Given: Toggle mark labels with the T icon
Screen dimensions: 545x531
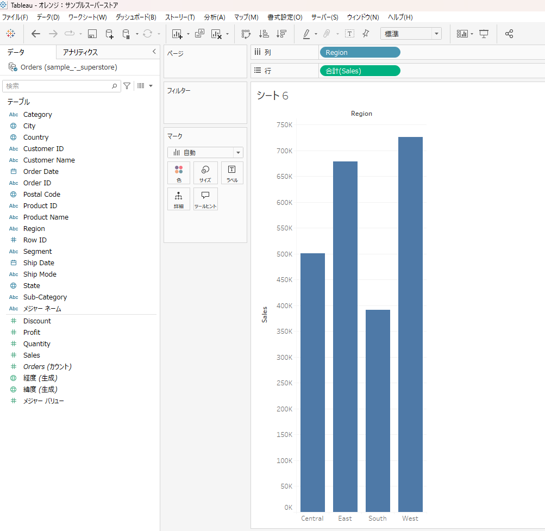Looking at the screenshot, I should pyautogui.click(x=349, y=34).
